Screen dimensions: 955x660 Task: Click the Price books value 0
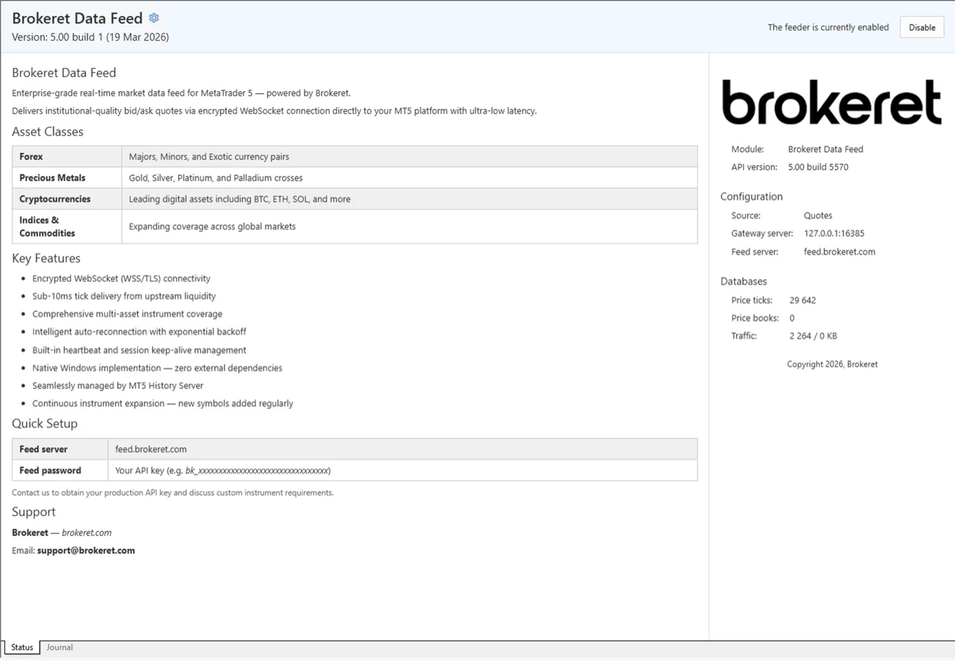point(792,318)
